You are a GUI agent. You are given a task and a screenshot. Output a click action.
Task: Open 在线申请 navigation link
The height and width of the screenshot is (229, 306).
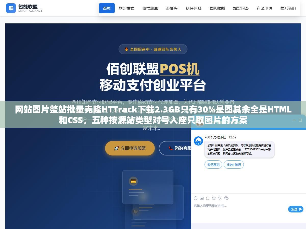click(264, 8)
